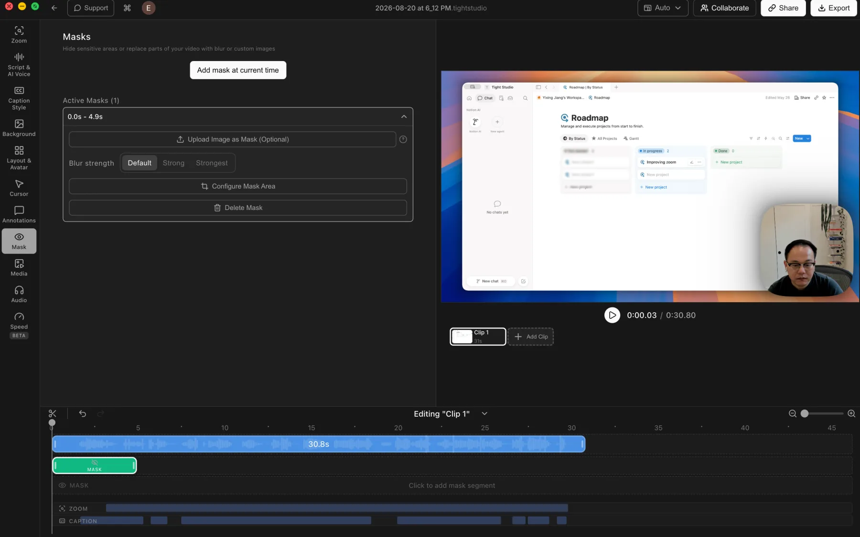The height and width of the screenshot is (537, 860).
Task: Click the project filename title
Action: pos(431,8)
